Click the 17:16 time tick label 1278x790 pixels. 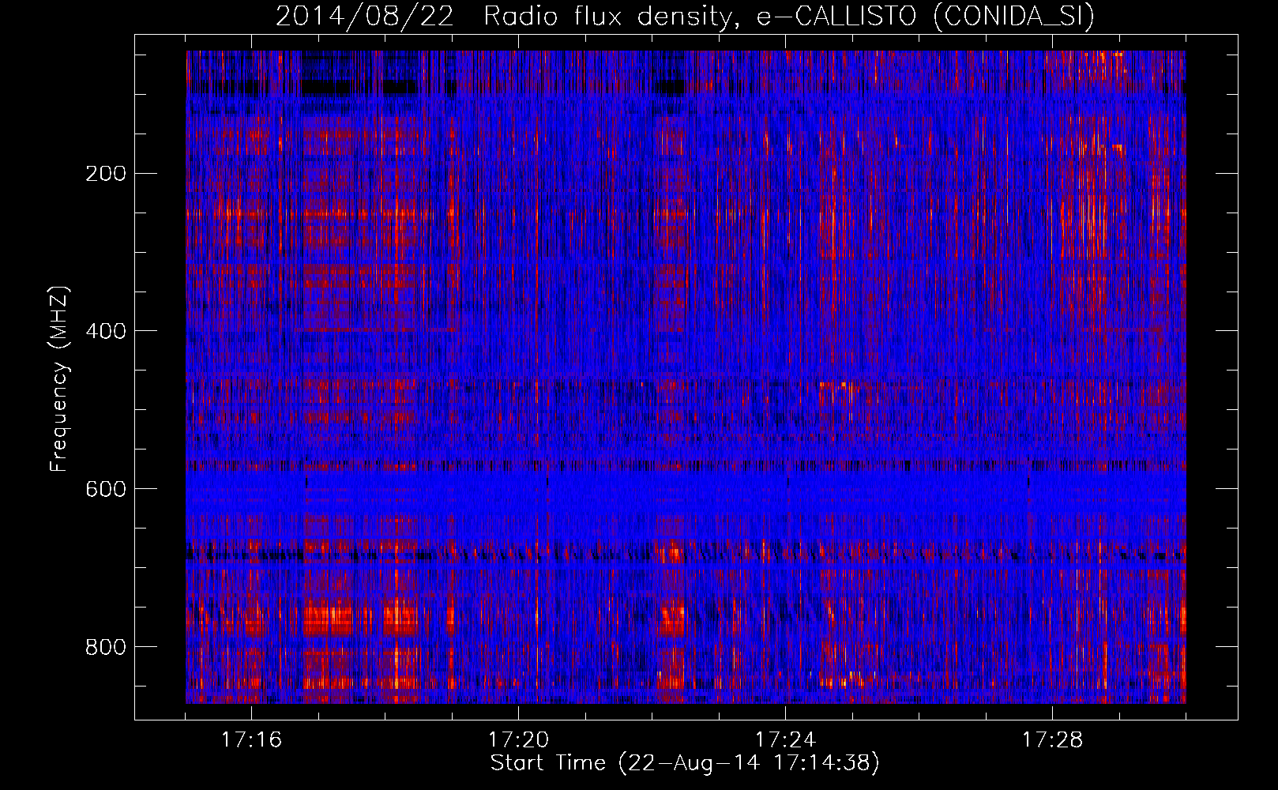[x=251, y=740]
